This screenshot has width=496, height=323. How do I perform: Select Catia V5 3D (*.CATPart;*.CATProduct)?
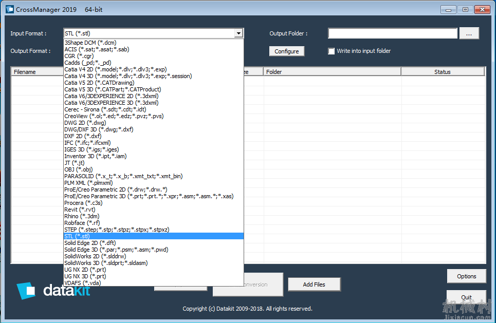[x=154, y=89]
